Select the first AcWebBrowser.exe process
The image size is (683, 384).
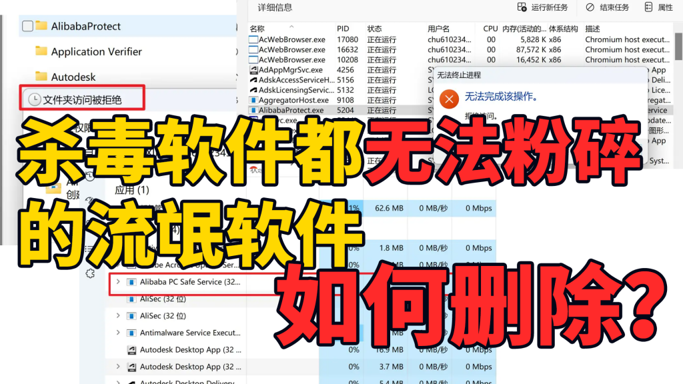click(x=291, y=39)
